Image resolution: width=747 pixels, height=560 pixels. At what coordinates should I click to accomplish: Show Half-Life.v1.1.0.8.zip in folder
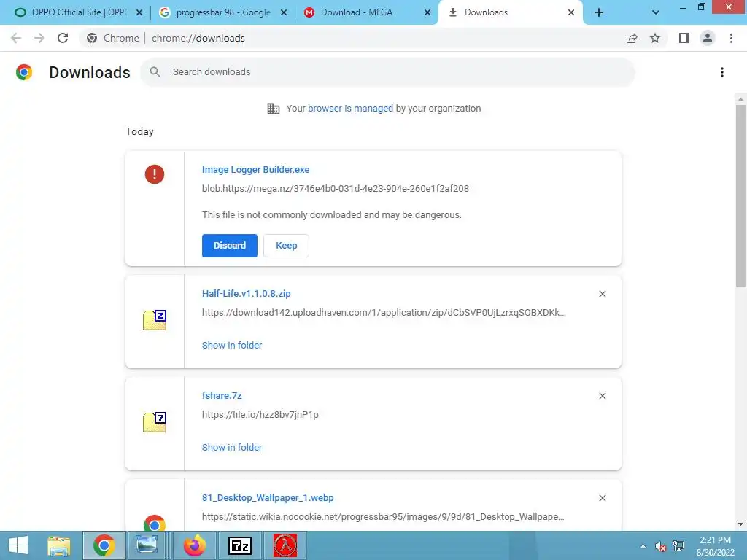(232, 345)
